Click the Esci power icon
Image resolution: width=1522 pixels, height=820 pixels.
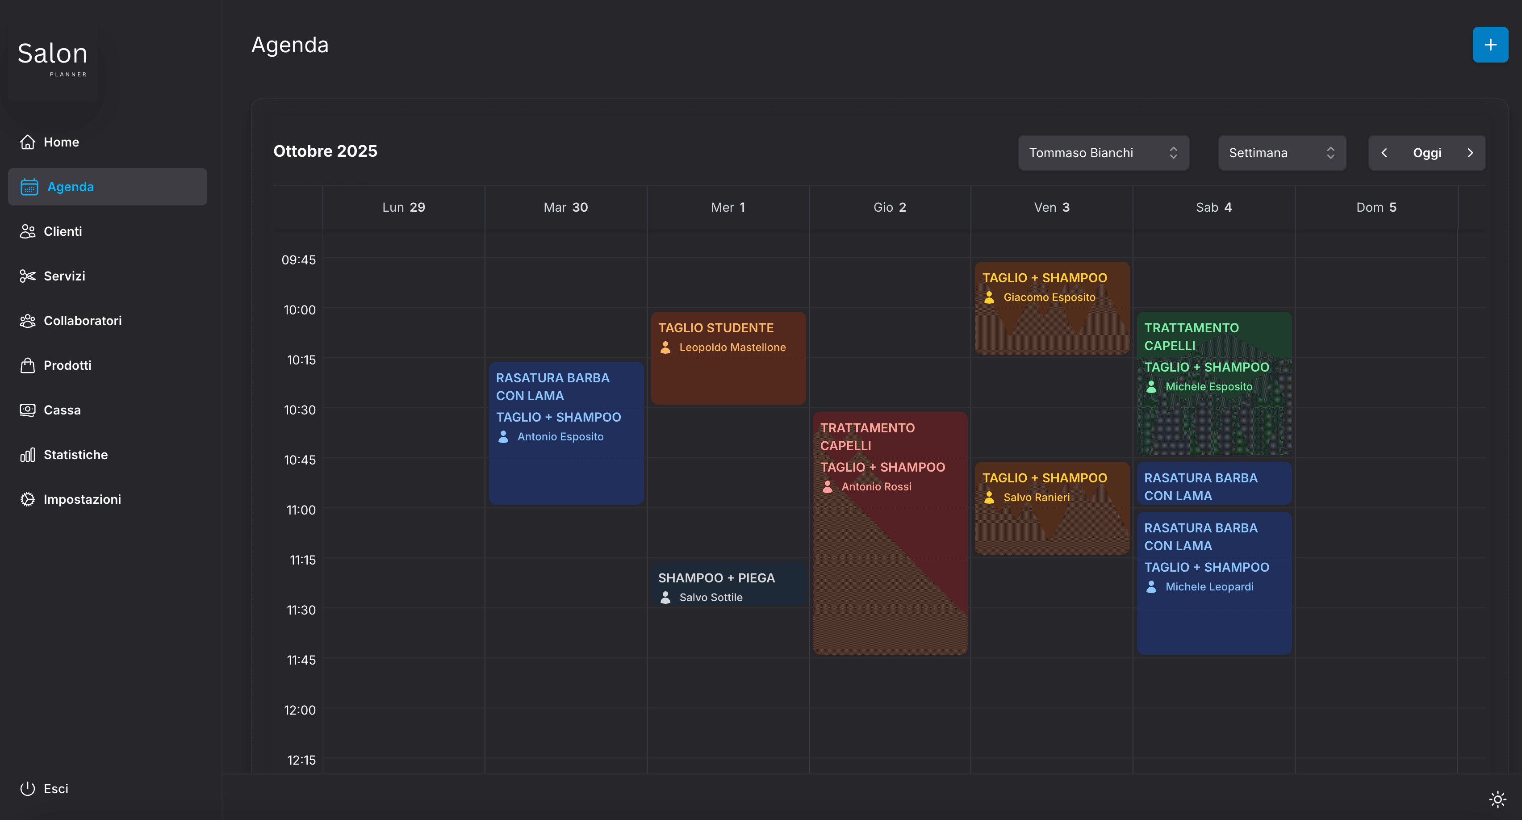coord(27,789)
